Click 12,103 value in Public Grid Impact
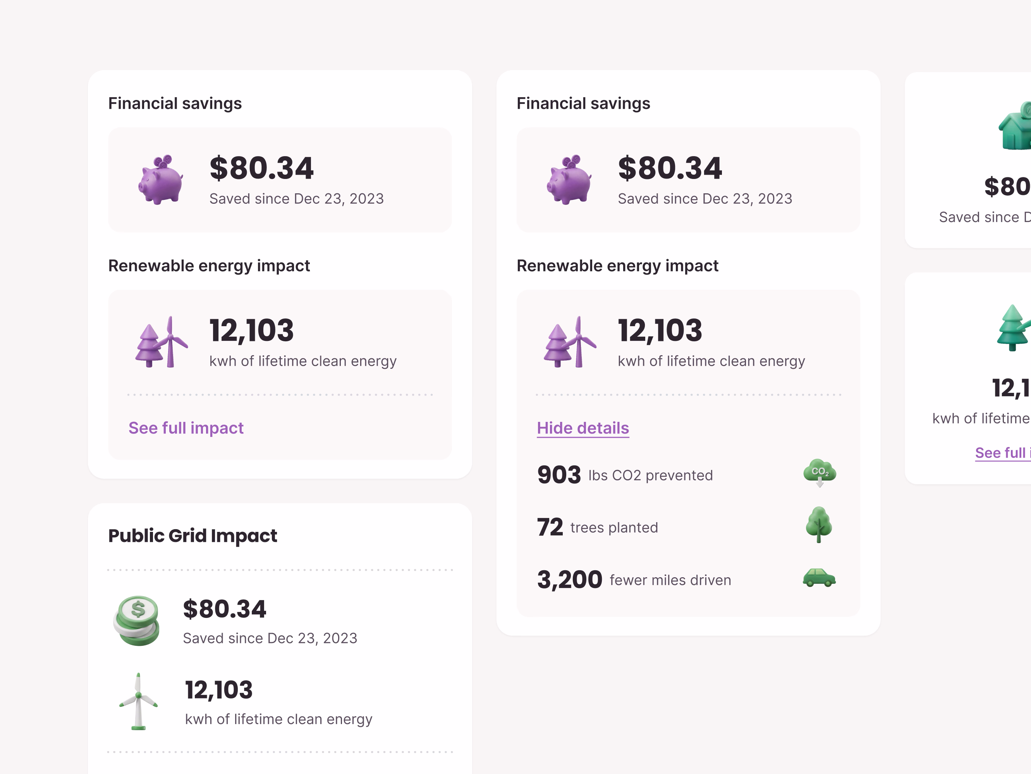The image size is (1031, 774). [218, 690]
